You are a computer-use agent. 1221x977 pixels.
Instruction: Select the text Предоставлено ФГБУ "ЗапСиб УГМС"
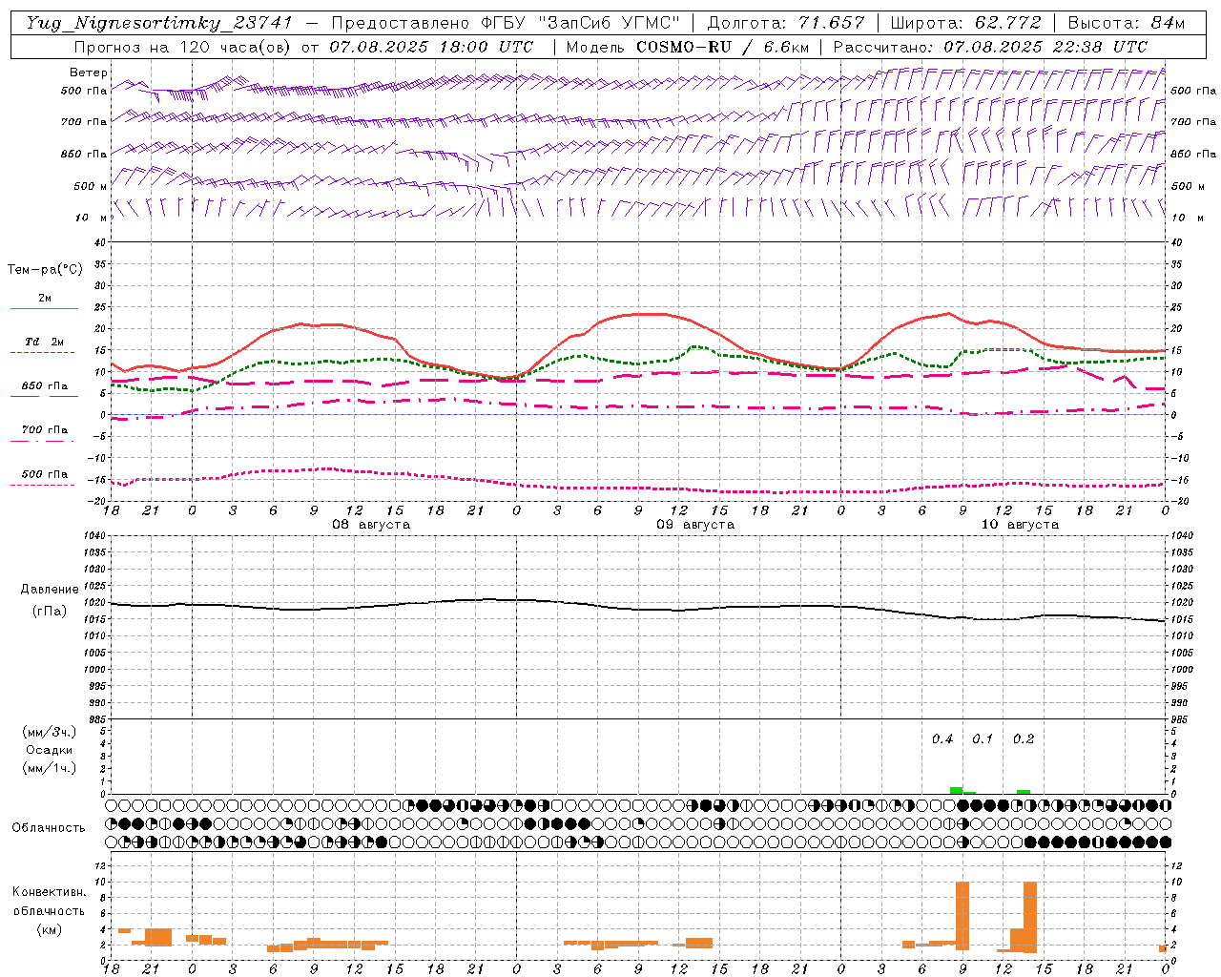point(507,23)
